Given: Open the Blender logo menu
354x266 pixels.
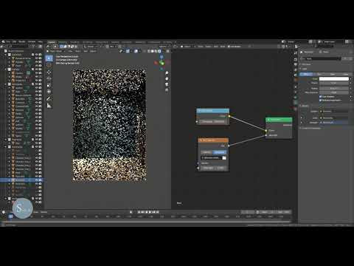Looking at the screenshot, I should pyautogui.click(x=3, y=41).
